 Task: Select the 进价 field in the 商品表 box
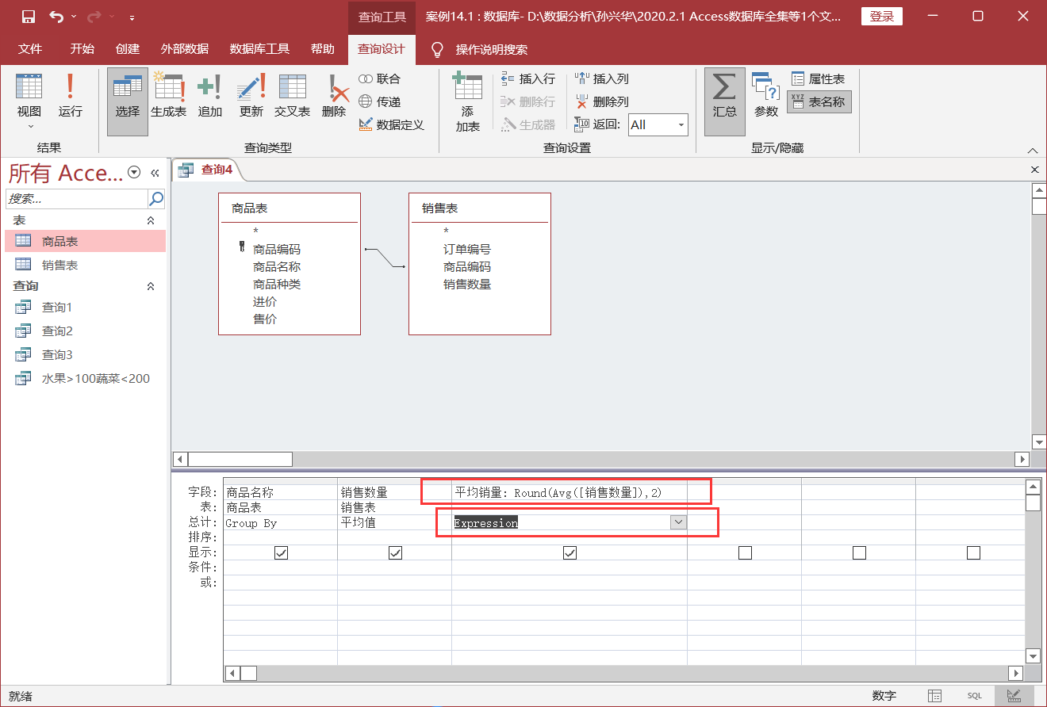pyautogui.click(x=265, y=302)
